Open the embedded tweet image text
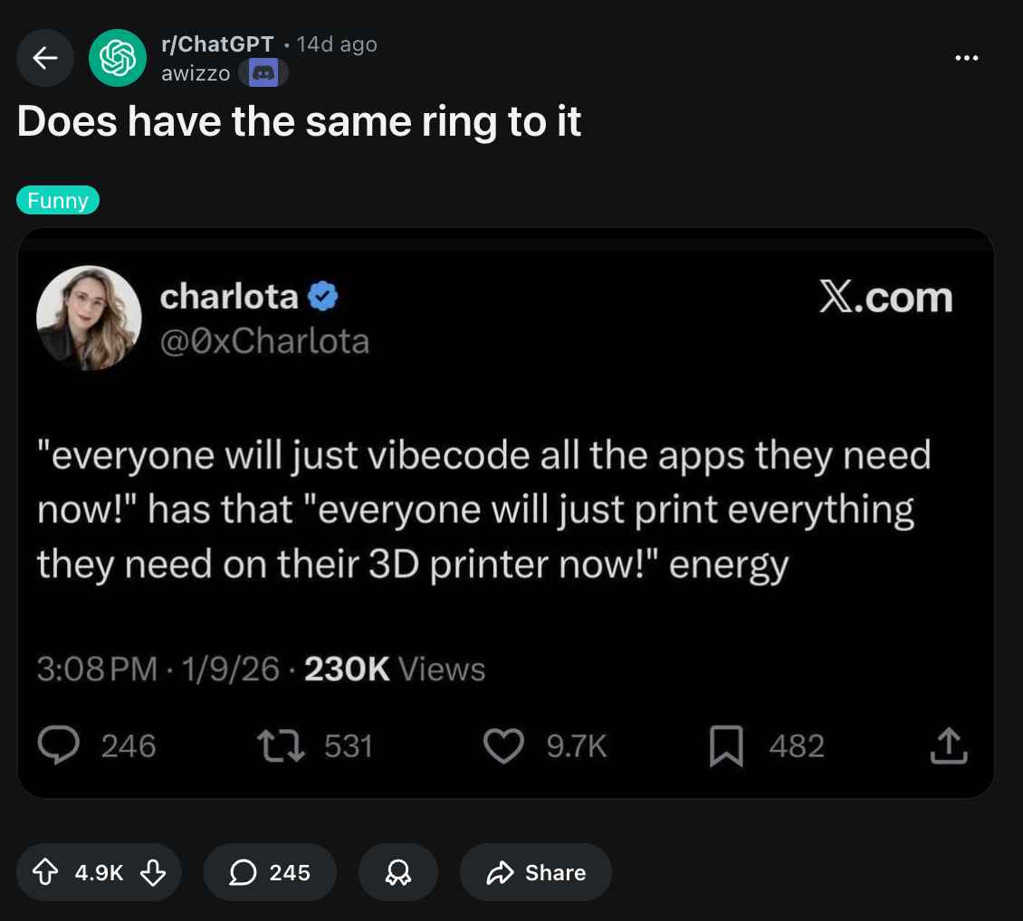The width and height of the screenshot is (1023, 921). (x=484, y=509)
